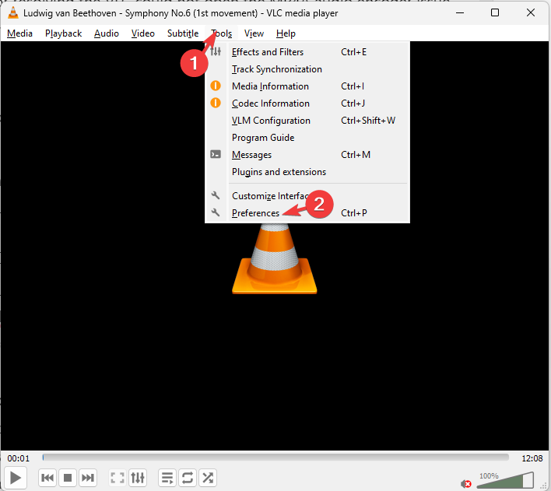Open Media Information
This screenshot has height=491, width=551.
[307, 86]
